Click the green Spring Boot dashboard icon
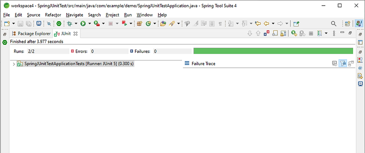The image size is (365, 153). [59, 24]
